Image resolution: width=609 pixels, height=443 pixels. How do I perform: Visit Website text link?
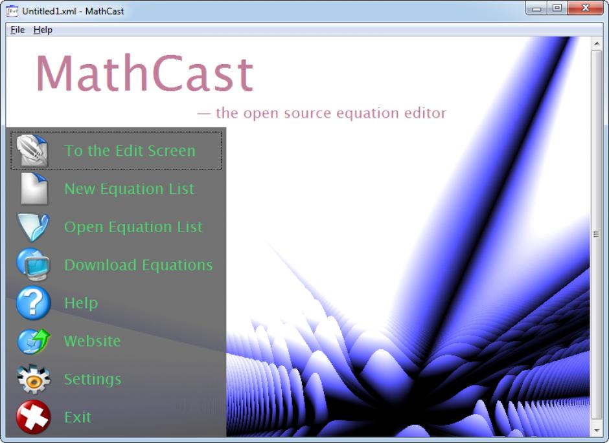92,341
